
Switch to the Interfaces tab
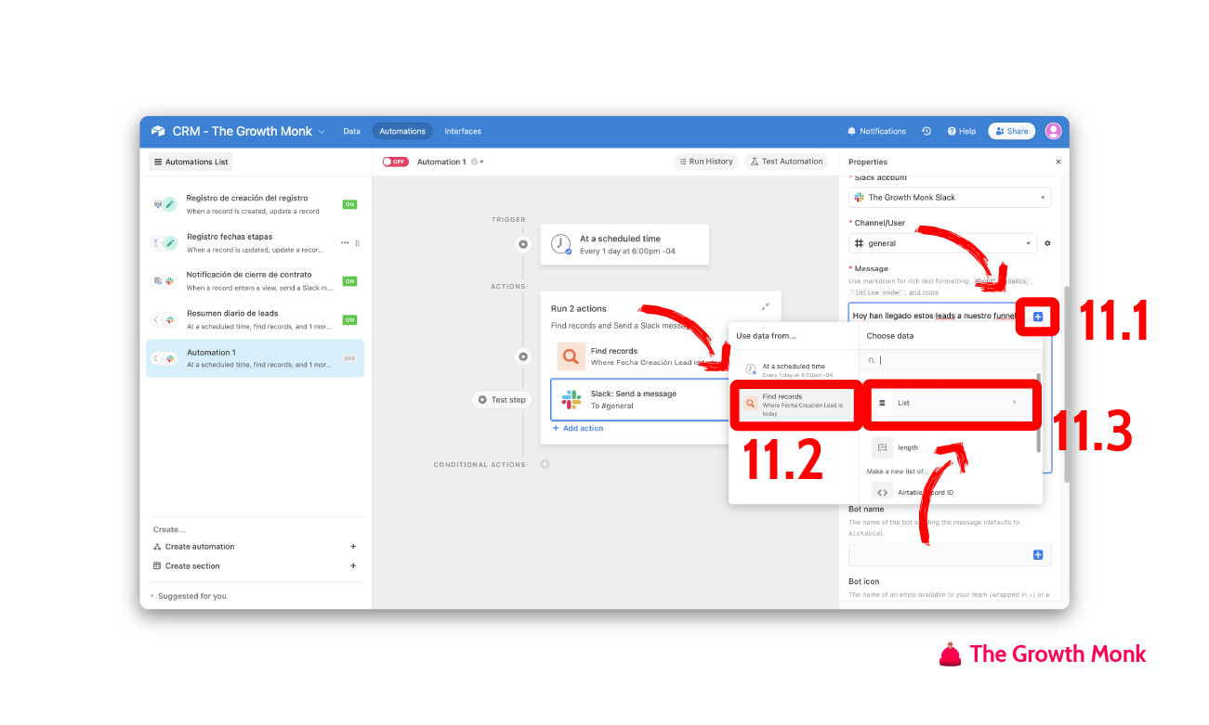463,131
